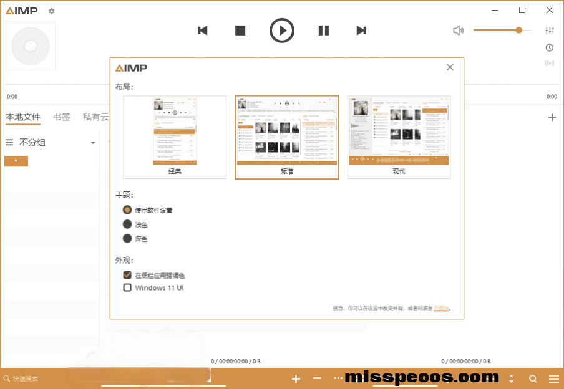Viewport: 564px width, 389px height.
Task: Click the pause button
Action: point(323,31)
